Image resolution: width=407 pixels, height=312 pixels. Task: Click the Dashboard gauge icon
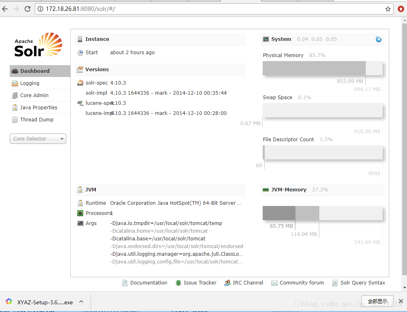tap(15, 71)
